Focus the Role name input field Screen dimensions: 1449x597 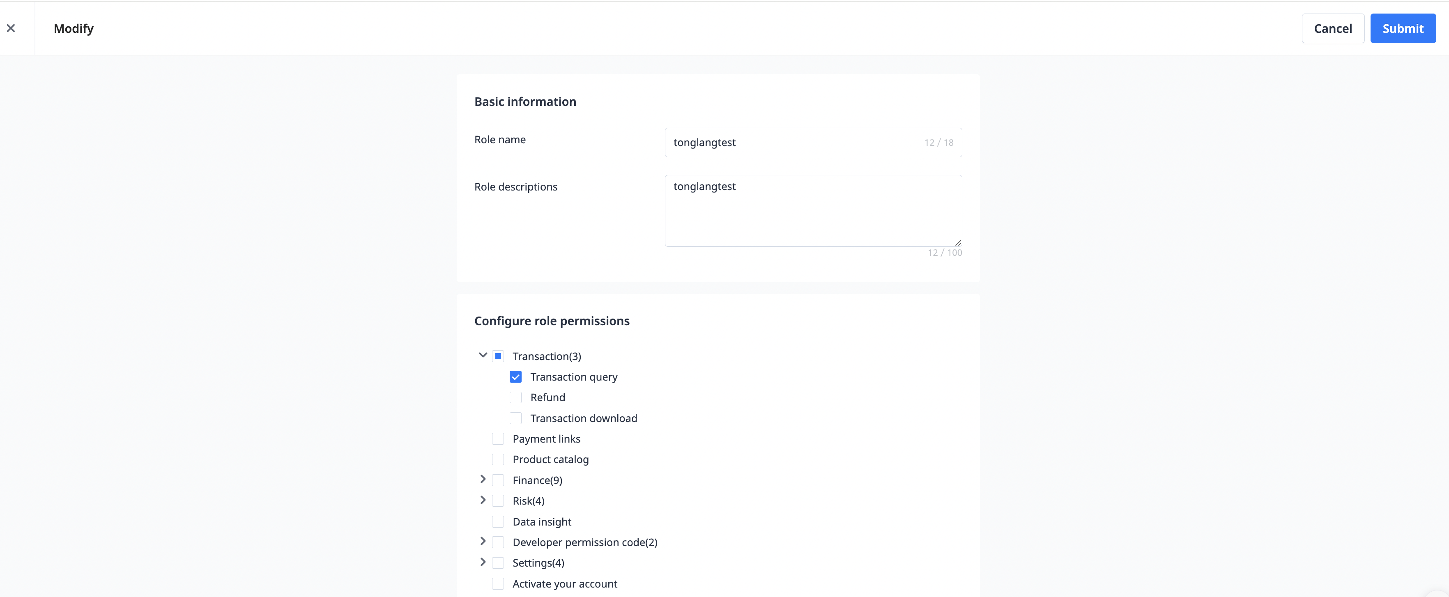click(793, 142)
